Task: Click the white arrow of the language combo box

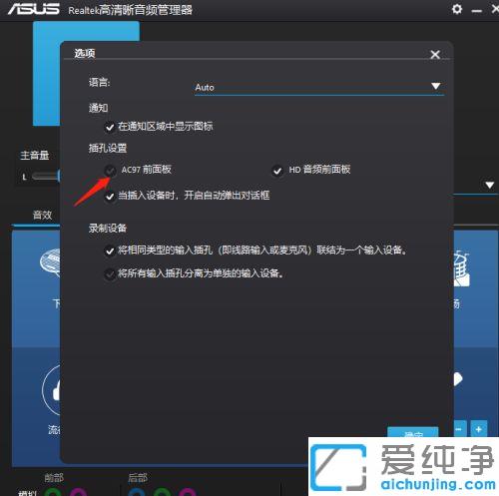Action: pyautogui.click(x=436, y=86)
